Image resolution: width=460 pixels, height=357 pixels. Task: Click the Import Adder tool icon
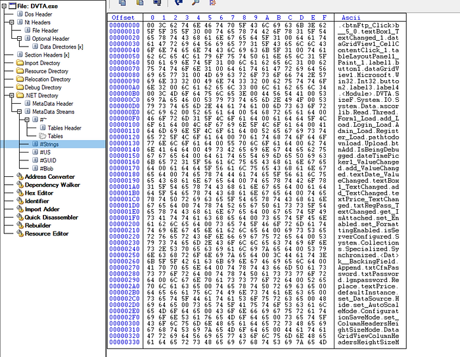pyautogui.click(x=20, y=209)
